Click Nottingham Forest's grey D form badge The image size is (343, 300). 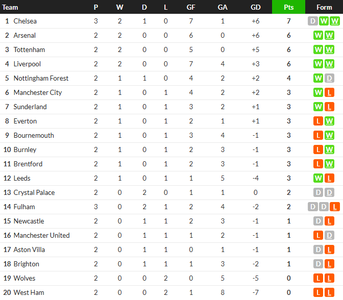[329, 78]
